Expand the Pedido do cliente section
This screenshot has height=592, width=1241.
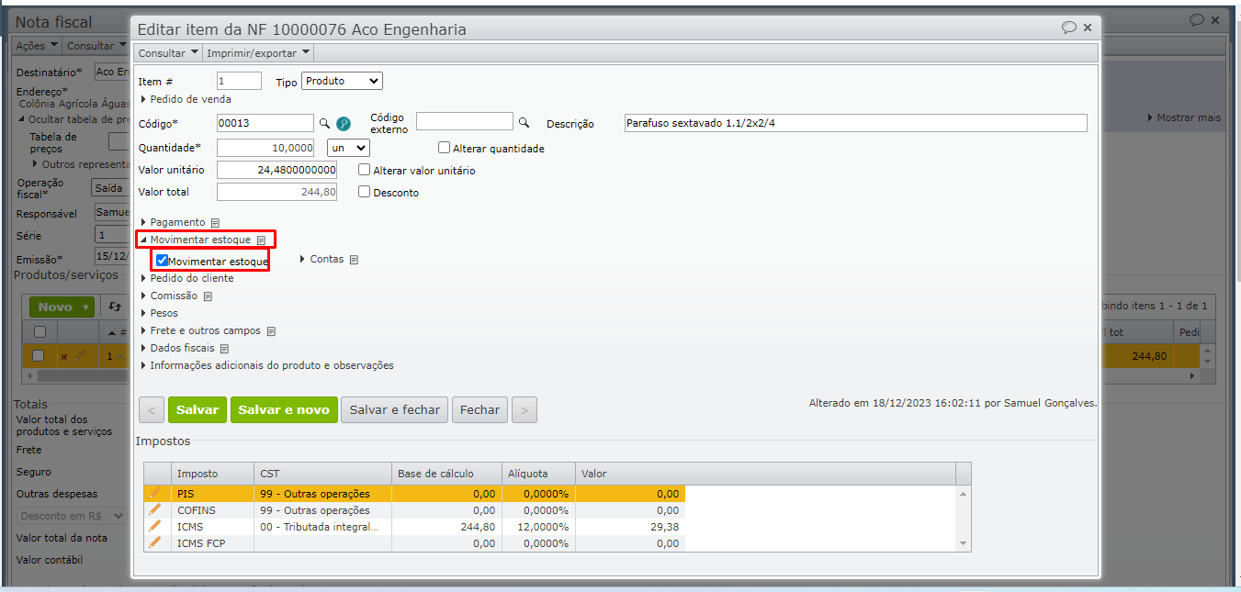186,278
